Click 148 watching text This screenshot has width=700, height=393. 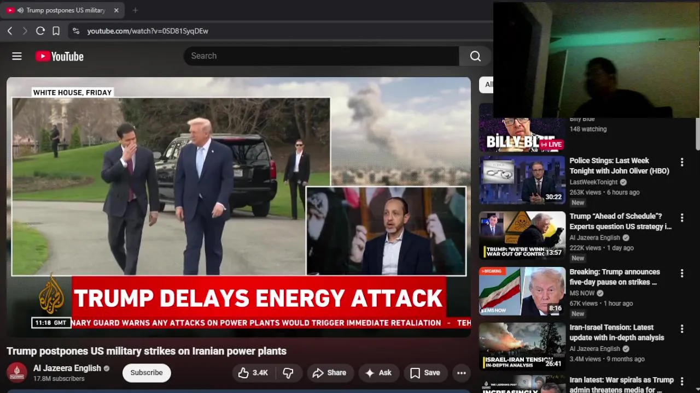point(588,129)
